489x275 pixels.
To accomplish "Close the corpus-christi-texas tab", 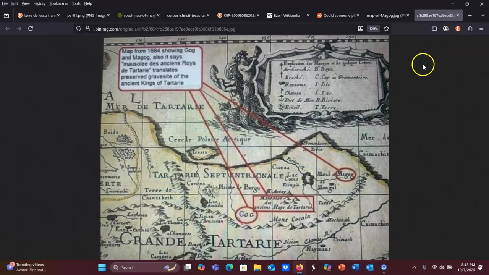I will click(208, 16).
